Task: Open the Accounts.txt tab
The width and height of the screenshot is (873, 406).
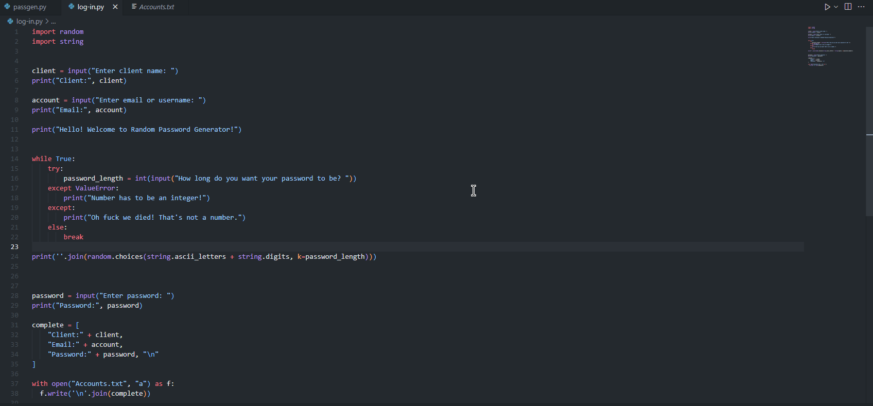Action: coord(156,7)
